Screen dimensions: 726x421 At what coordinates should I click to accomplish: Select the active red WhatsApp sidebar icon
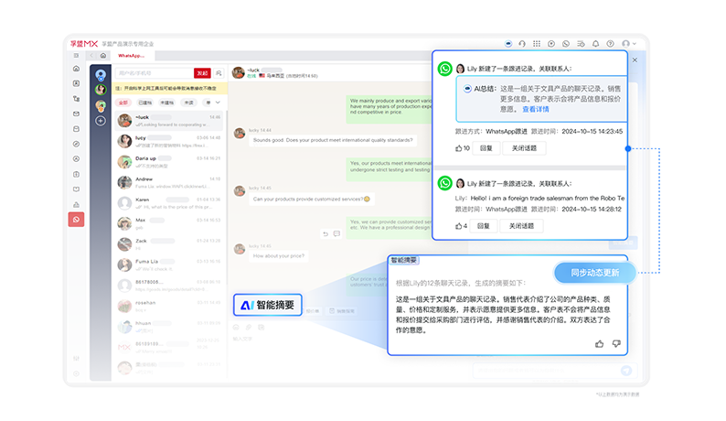coord(77,220)
